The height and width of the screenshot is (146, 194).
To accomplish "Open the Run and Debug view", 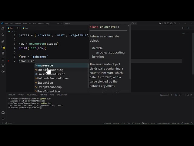I will [3, 41].
